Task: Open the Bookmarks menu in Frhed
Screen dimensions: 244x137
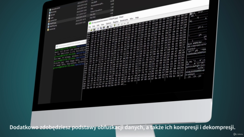Action: [124, 20]
